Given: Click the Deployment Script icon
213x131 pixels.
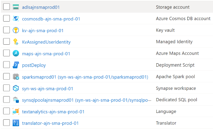Looking at the screenshot, I should click(x=16, y=65).
